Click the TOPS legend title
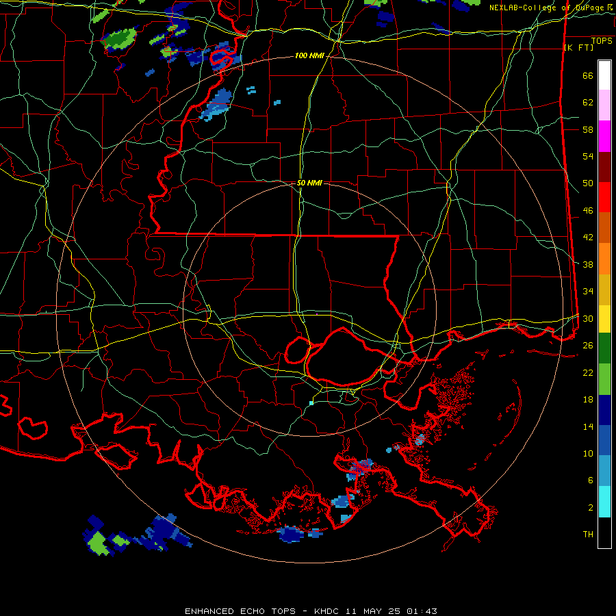The height and width of the screenshot is (616, 616). [x=602, y=40]
